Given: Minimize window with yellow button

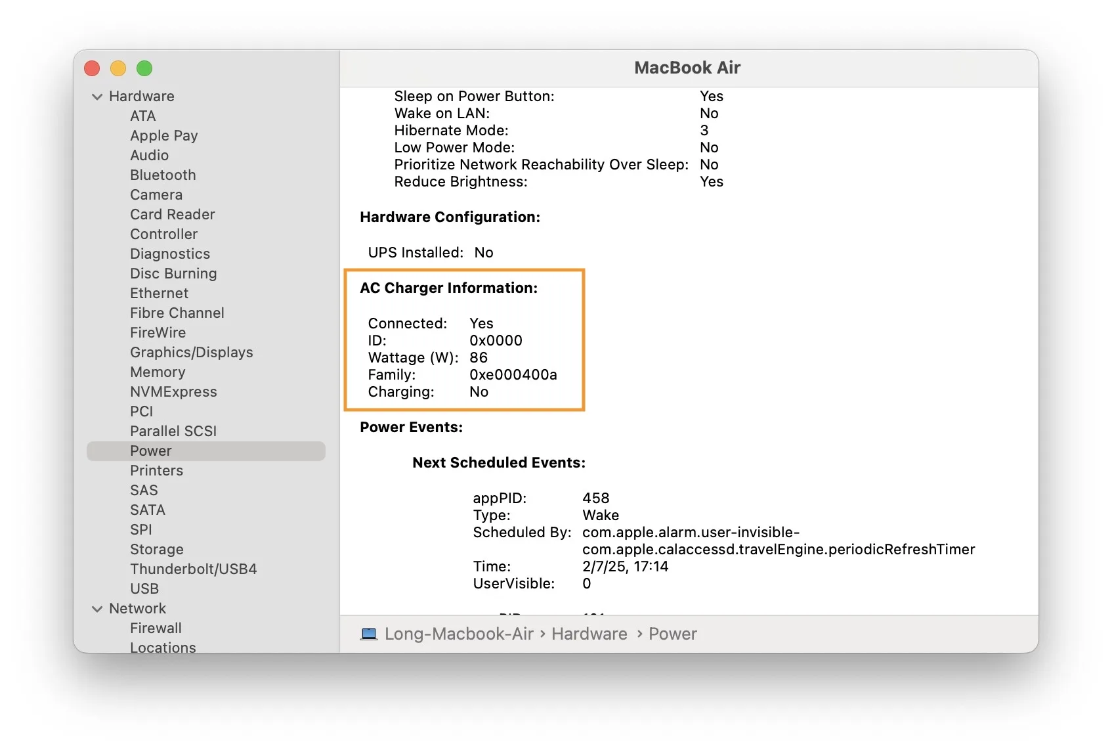Looking at the screenshot, I should click(x=118, y=68).
